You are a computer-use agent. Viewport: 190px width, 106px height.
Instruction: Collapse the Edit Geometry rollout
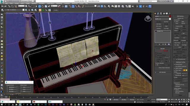(x=180, y=16)
